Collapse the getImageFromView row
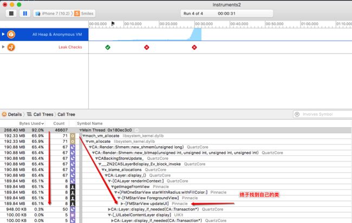 (113, 187)
